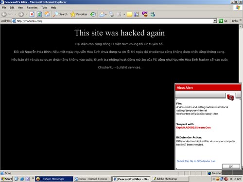Open the Search pane from the toolbar

[60, 15]
